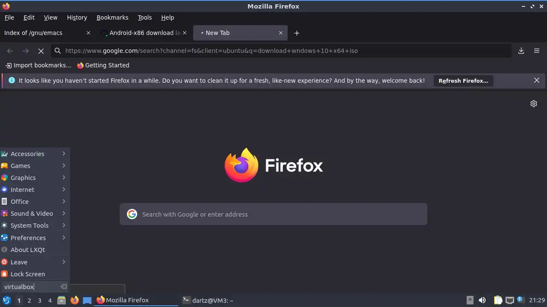Viewport: 547px width, 307px height.
Task: Close the Index of /gnu/emacs tab
Action: tap(88, 33)
